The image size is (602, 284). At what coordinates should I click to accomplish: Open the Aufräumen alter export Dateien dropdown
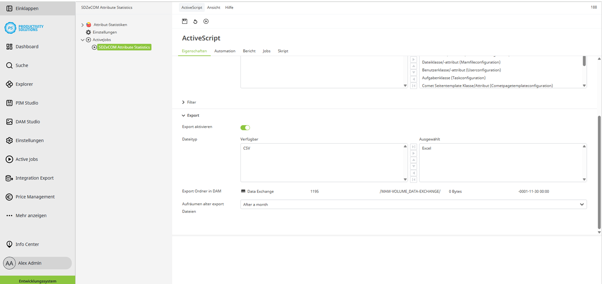[413, 204]
